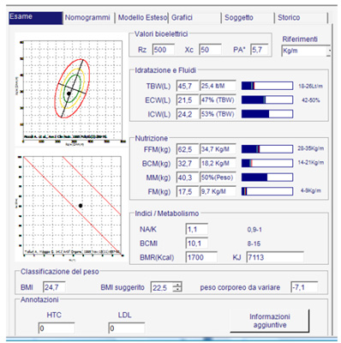Screen dimensions: 341x343
Task: Click the black dot in ellipse graph
Action: coord(69,93)
